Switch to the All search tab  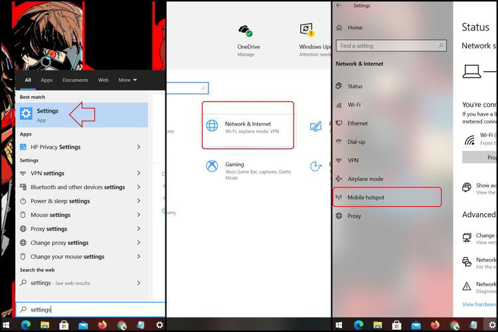click(x=28, y=80)
